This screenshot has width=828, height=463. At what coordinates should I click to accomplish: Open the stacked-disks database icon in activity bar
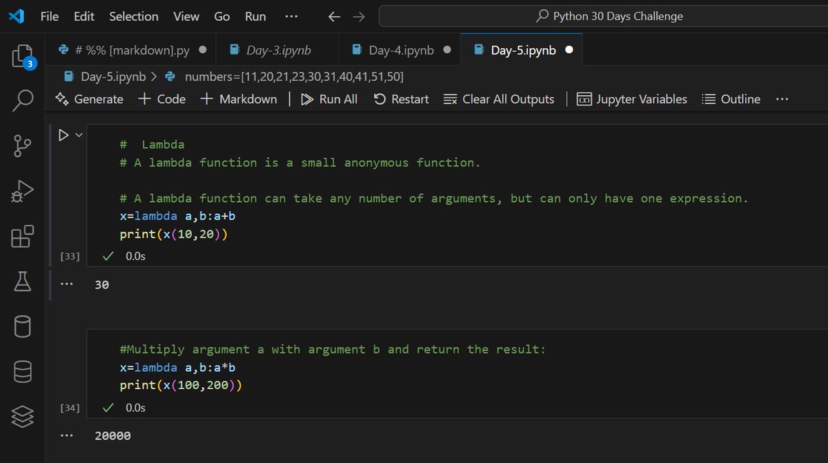[x=22, y=372]
